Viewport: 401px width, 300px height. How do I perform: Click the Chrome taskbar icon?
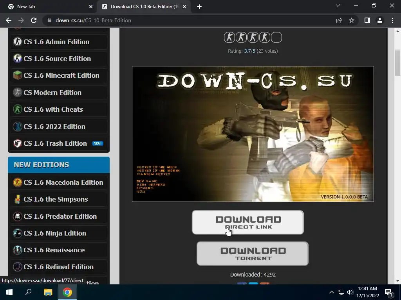coord(67,292)
